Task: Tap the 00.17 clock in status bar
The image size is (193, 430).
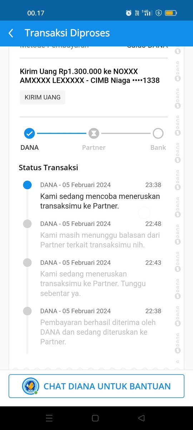Action: (x=36, y=13)
